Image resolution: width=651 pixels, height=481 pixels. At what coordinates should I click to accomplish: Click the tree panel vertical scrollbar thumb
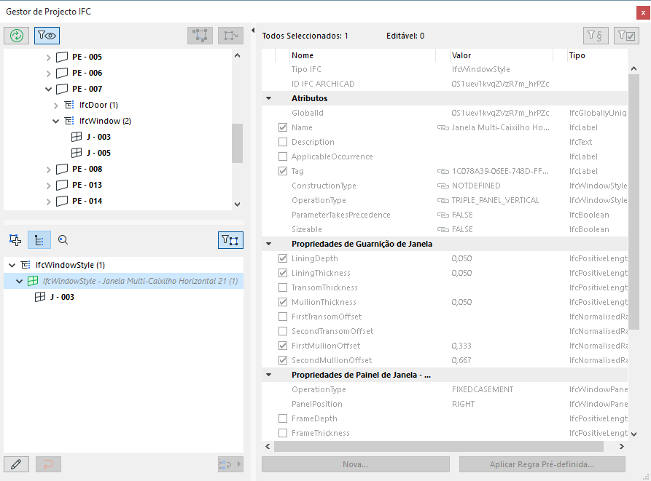[237, 143]
